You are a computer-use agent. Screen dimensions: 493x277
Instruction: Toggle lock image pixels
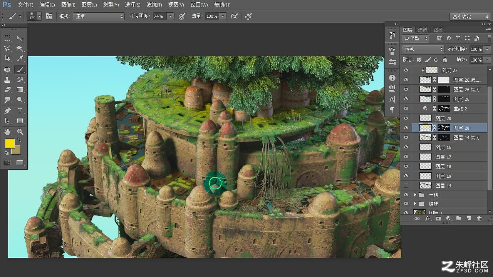click(428, 60)
